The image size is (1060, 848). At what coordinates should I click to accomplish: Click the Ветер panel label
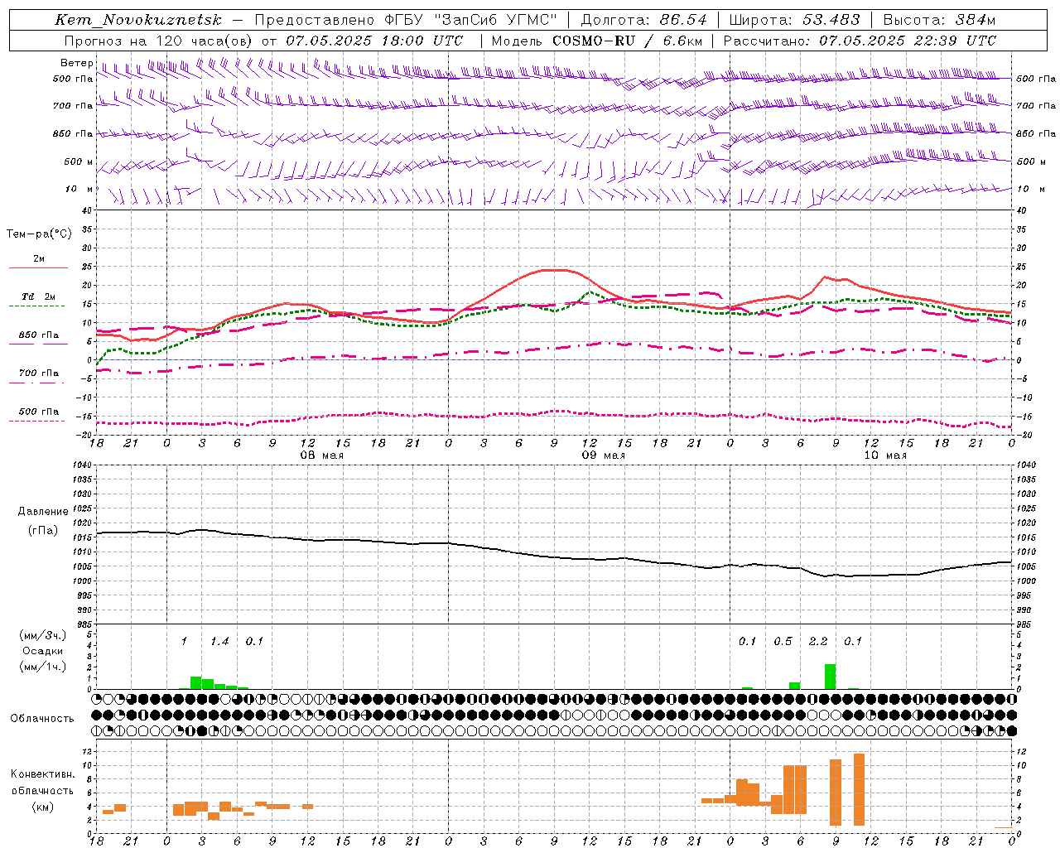click(x=76, y=63)
